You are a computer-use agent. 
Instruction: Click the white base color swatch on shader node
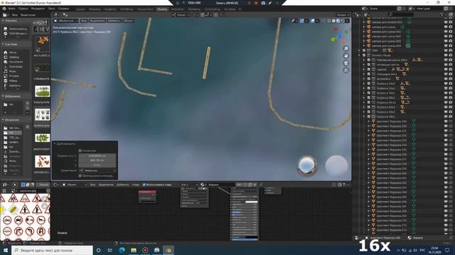pyautogui.click(x=251, y=202)
